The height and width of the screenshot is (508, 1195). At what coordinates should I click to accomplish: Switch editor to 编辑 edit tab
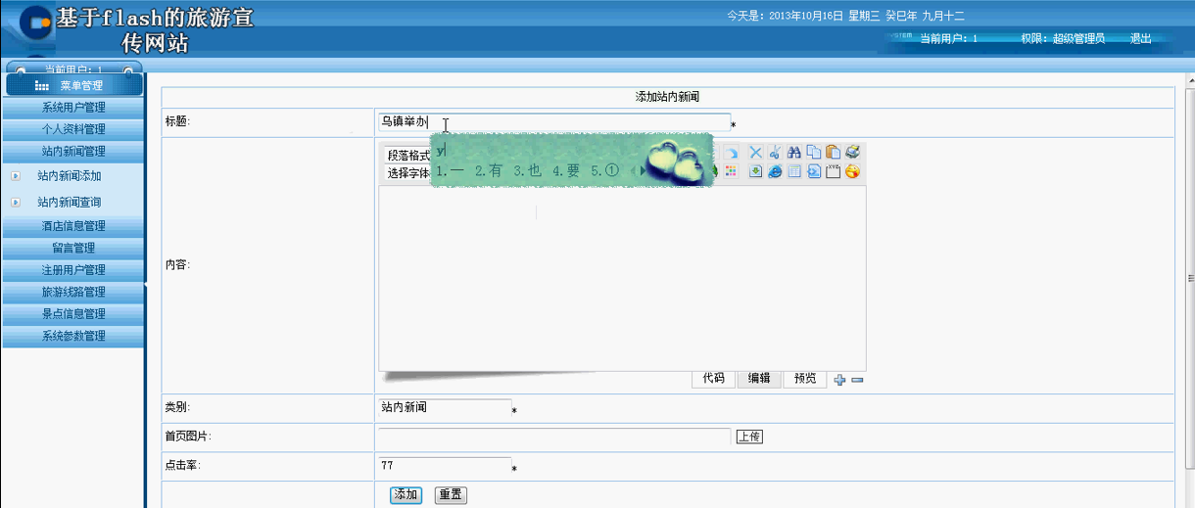pos(759,379)
